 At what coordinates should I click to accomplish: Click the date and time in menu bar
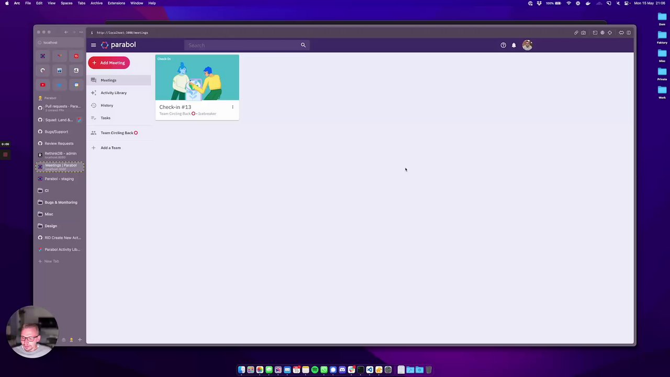tap(651, 3)
